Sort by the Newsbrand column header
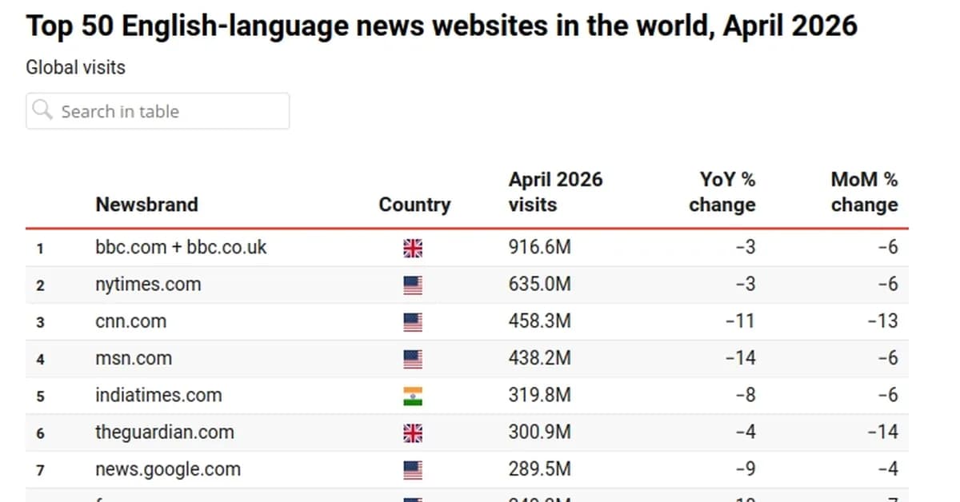The height and width of the screenshot is (502, 960). (x=146, y=205)
